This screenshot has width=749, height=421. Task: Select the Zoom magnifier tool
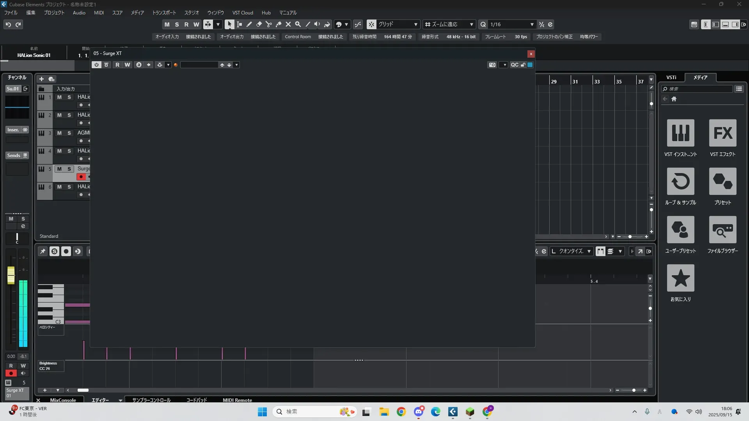[298, 24]
